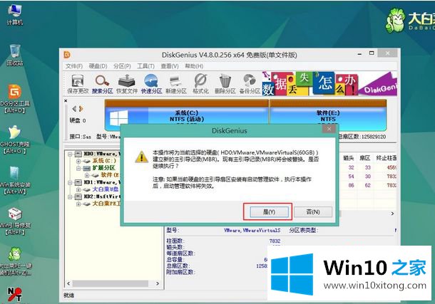Expand the 大白菜PE tree node

[x=78, y=204]
